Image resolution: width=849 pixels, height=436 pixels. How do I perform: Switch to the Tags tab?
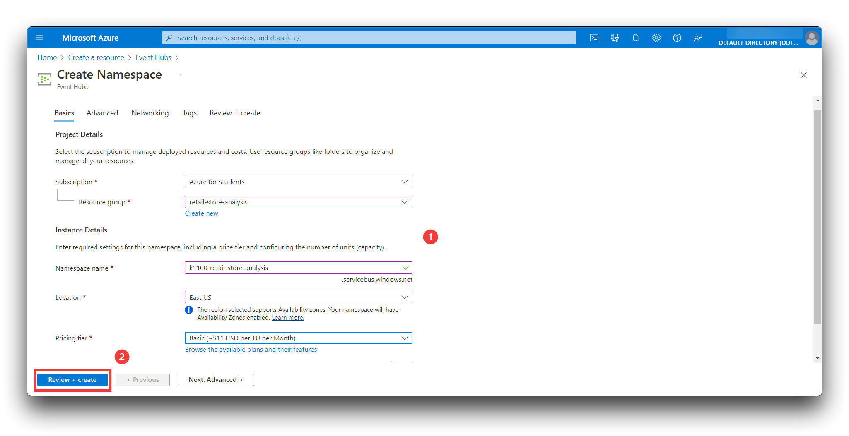click(x=190, y=113)
